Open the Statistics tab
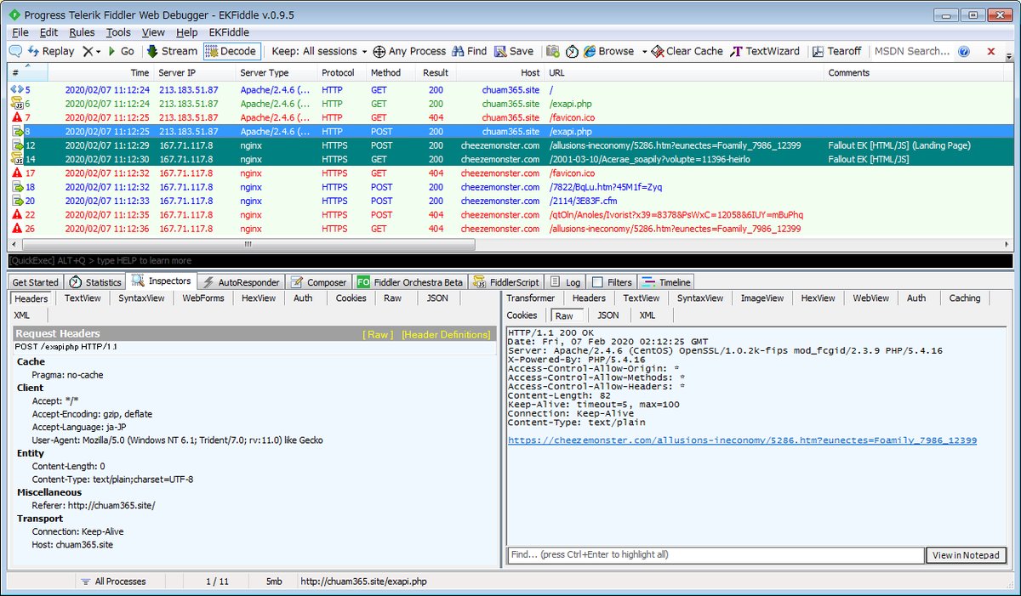The width and height of the screenshot is (1021, 596). 96,282
